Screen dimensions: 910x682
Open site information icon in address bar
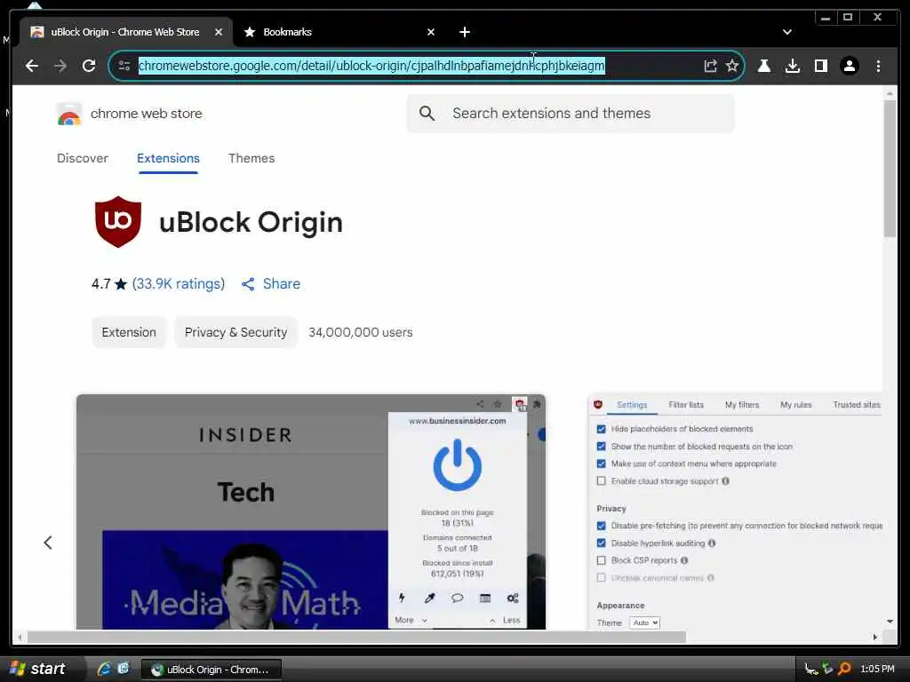pos(124,66)
